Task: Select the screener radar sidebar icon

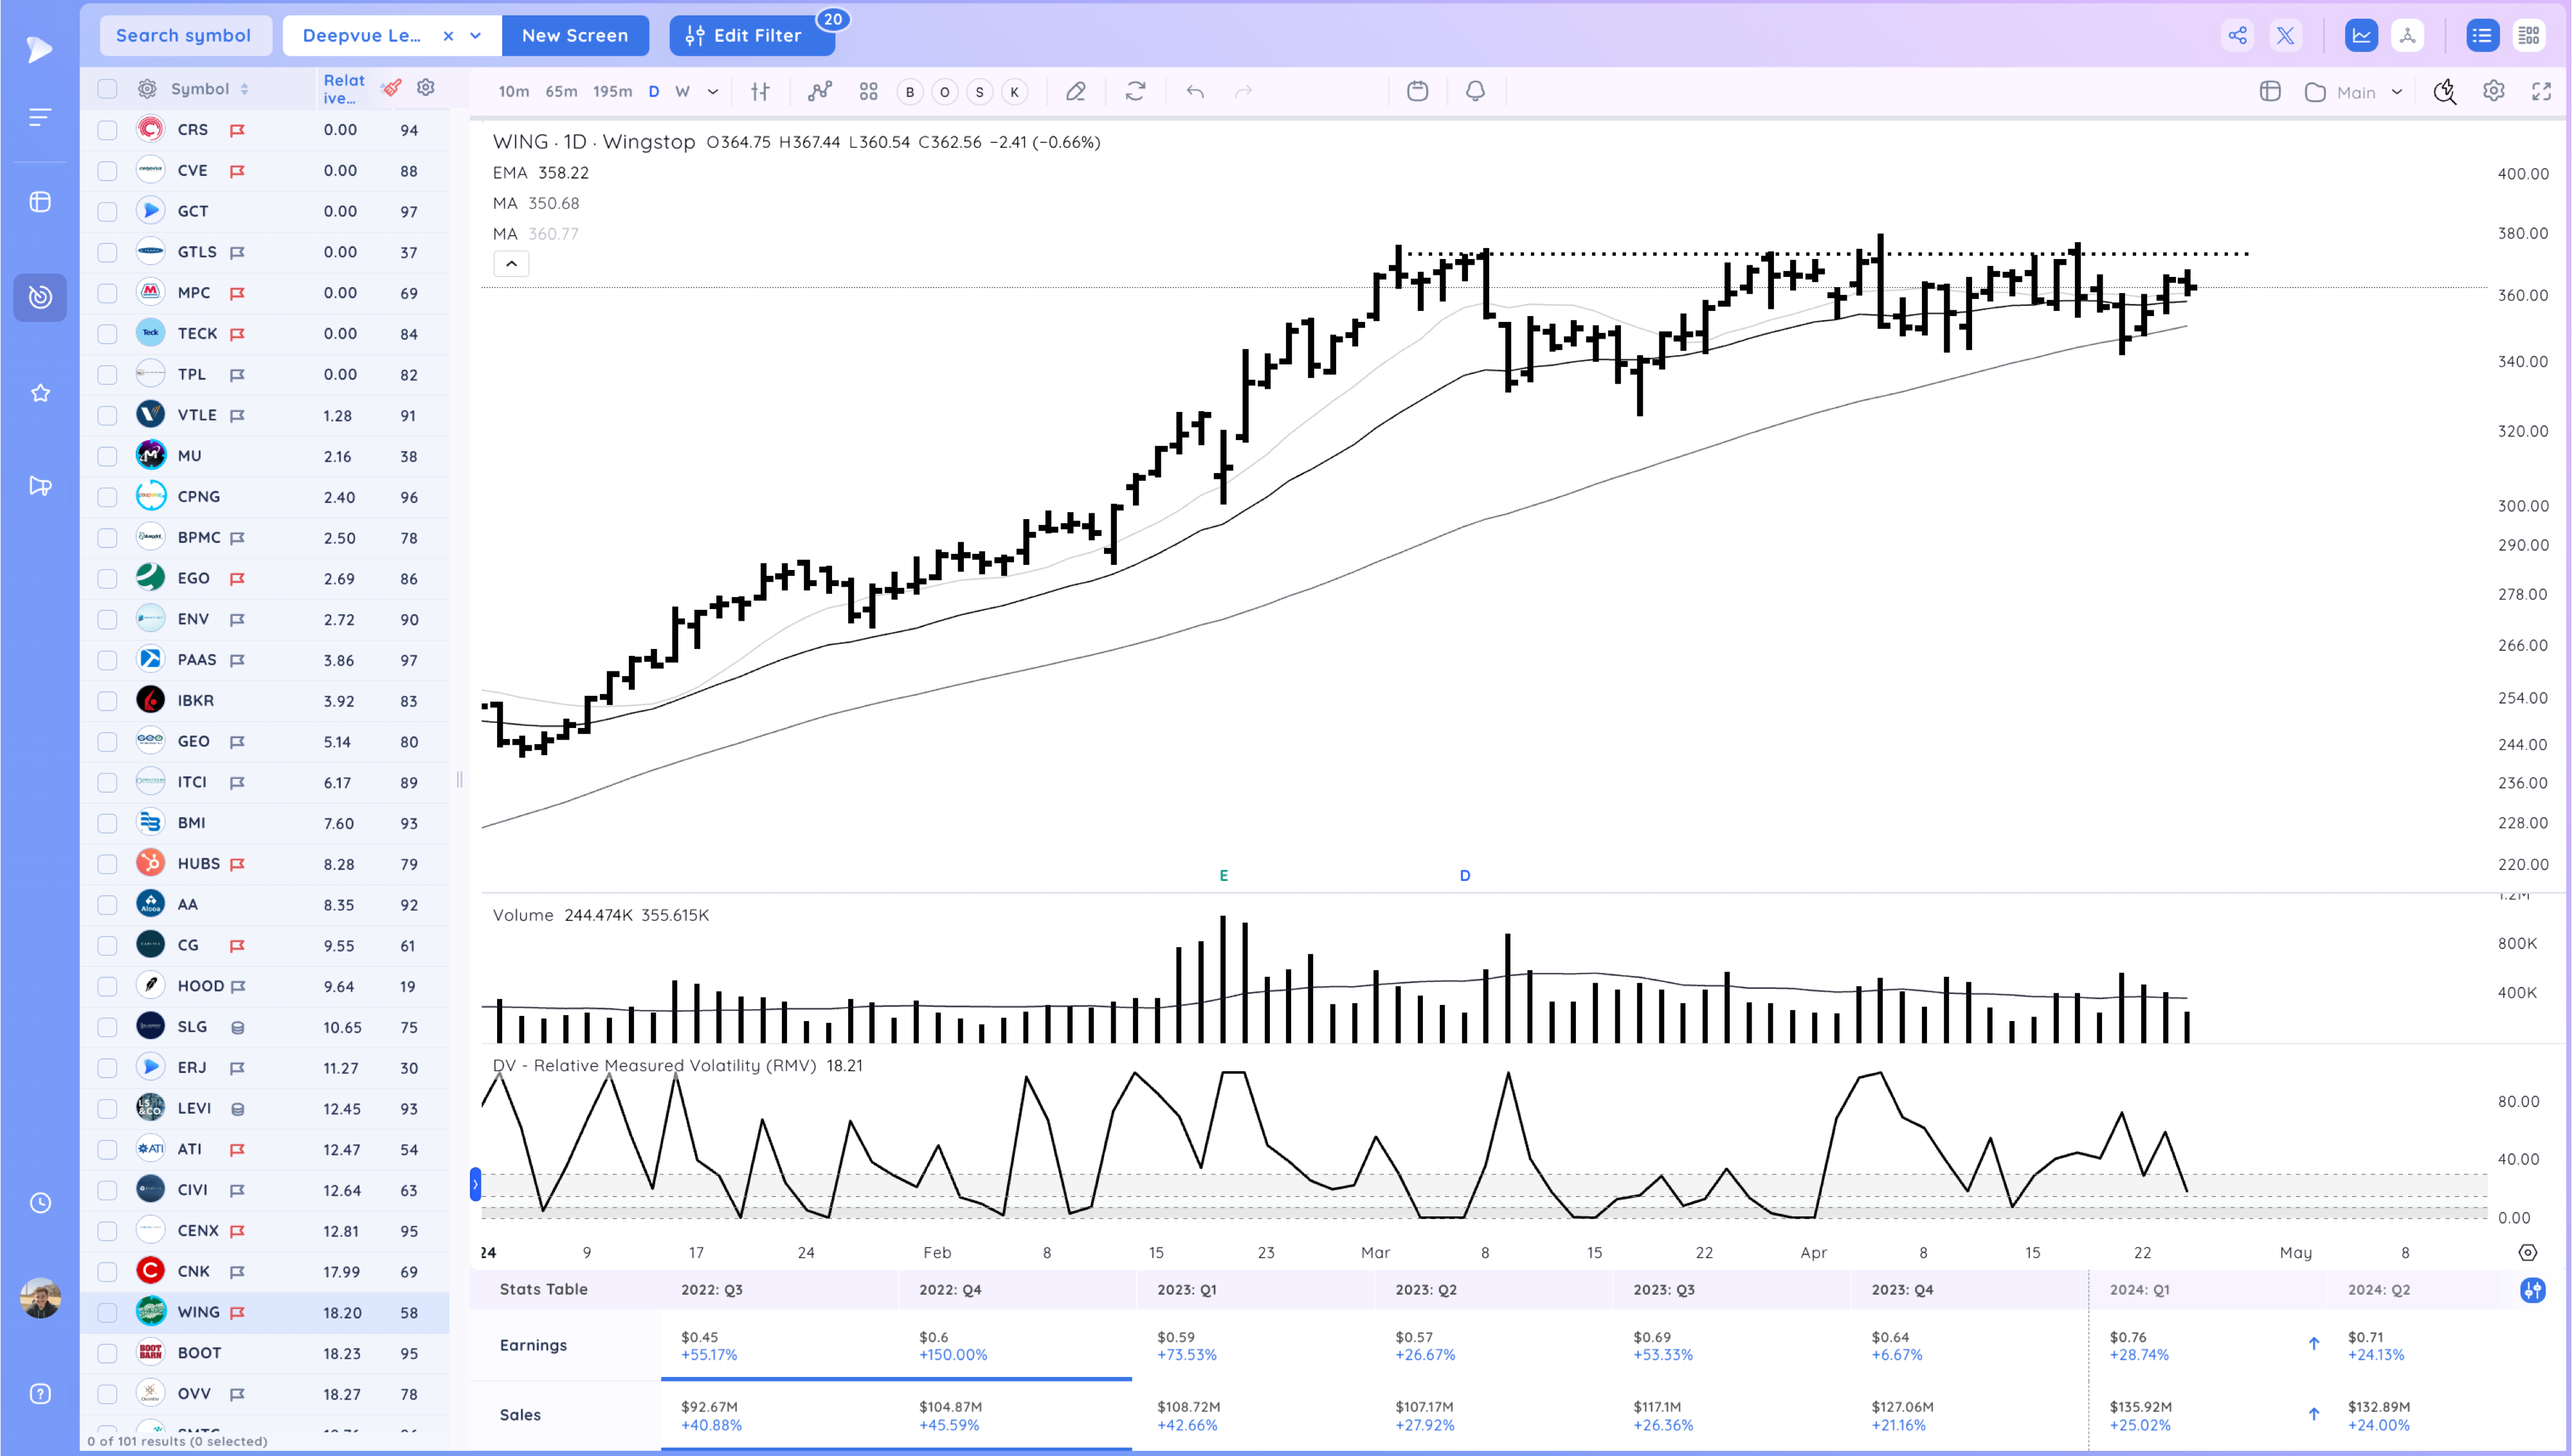Action: pyautogui.click(x=40, y=297)
